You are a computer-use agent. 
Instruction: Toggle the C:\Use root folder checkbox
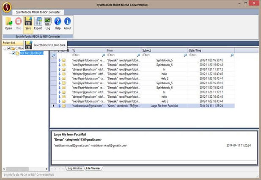click(9, 49)
